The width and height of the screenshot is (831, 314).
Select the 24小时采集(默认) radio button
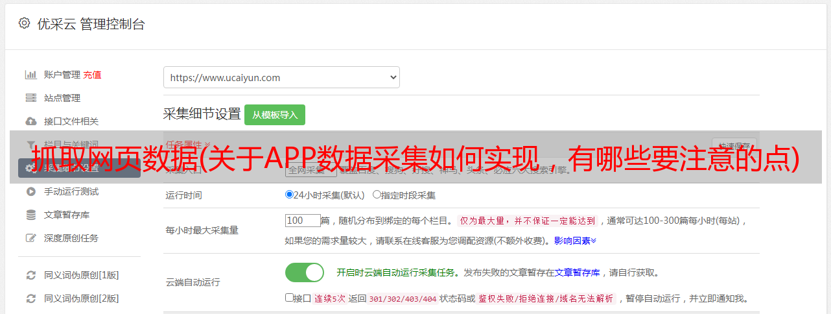(x=289, y=195)
